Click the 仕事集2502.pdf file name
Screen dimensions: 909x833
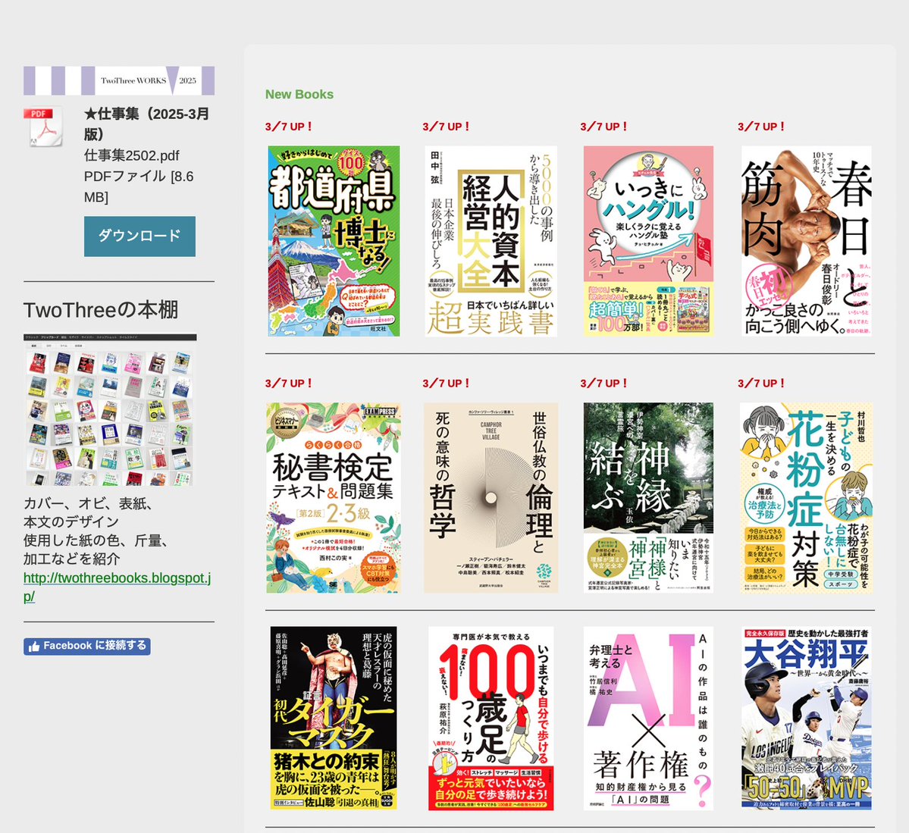[x=132, y=155]
